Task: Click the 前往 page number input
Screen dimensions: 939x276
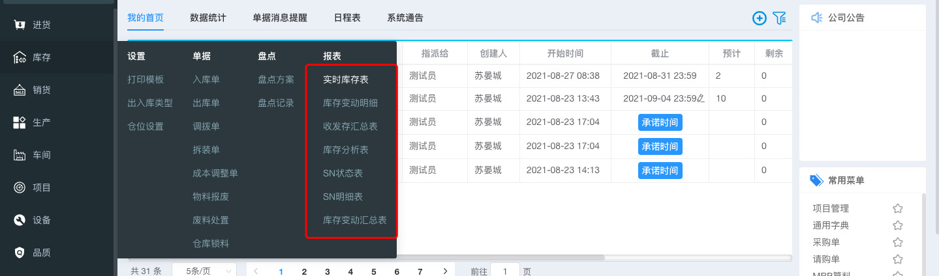Action: pyautogui.click(x=504, y=271)
